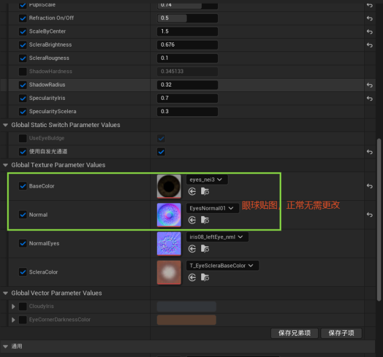
Task: Open the T_EyeScleraBaseColor texture dropdown
Action: click(x=222, y=266)
